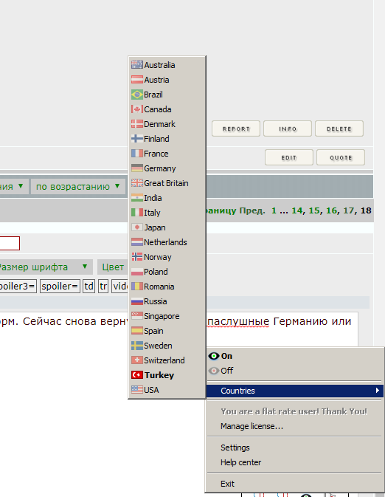Click the Switzerland flag icon
Viewport: 385px width, 497px height.
(137, 360)
